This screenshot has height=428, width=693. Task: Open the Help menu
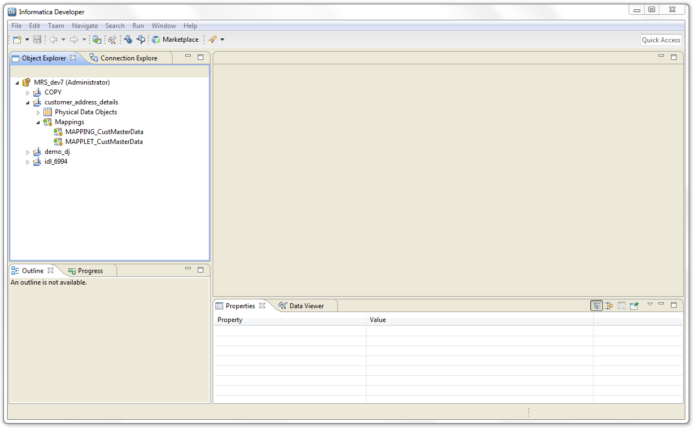[x=190, y=26]
